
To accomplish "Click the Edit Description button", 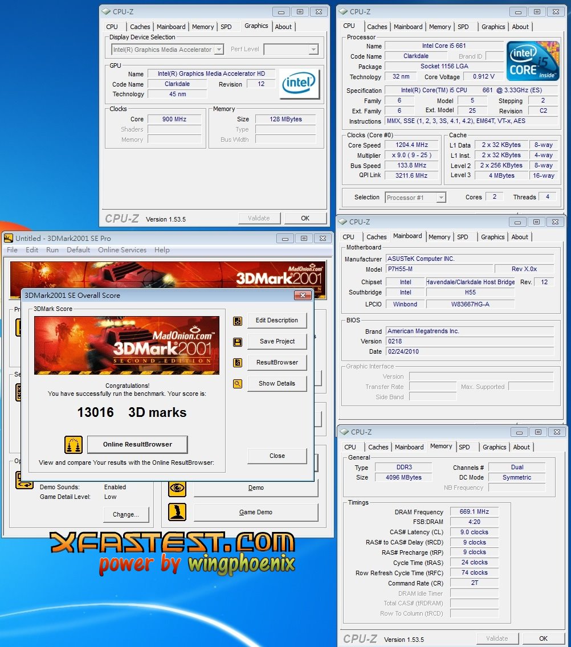I will [x=276, y=320].
